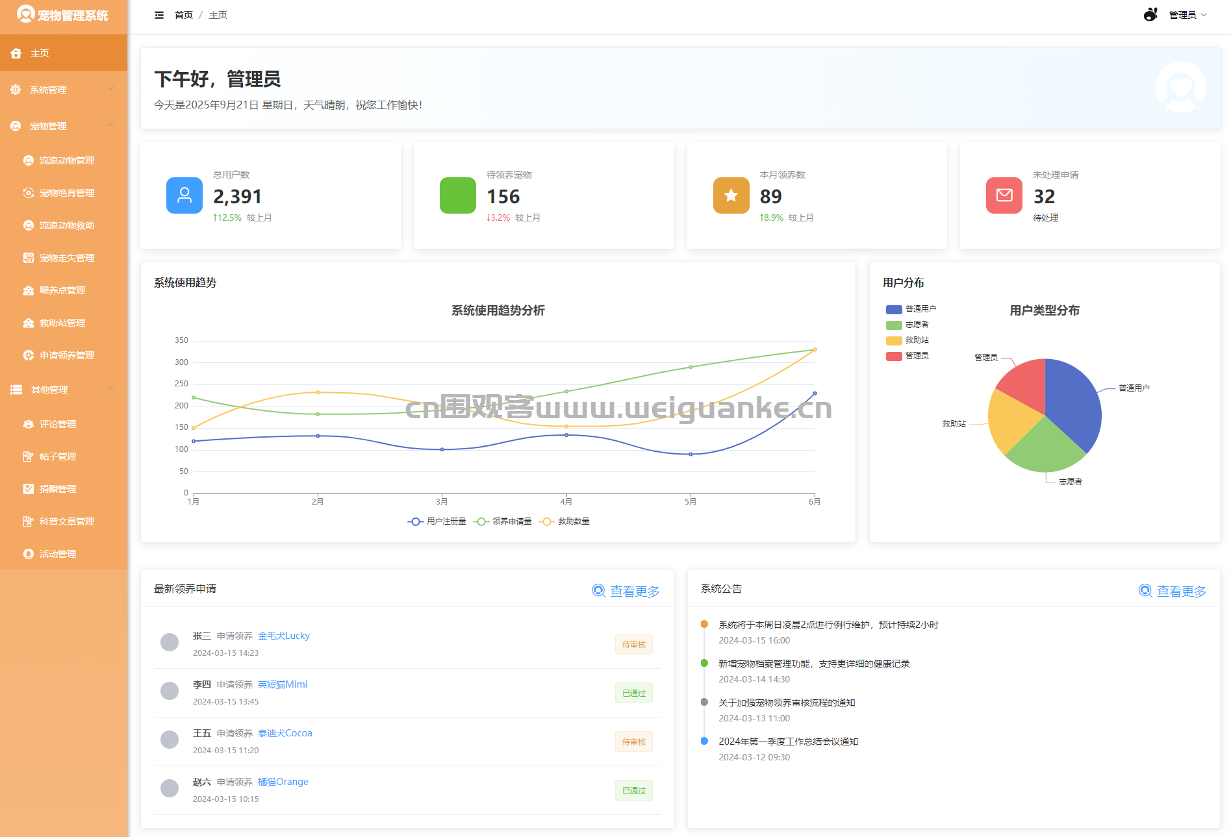This screenshot has height=837, width=1231.
Task: Click the edit icon next to 帖子管理
Action: tap(29, 456)
